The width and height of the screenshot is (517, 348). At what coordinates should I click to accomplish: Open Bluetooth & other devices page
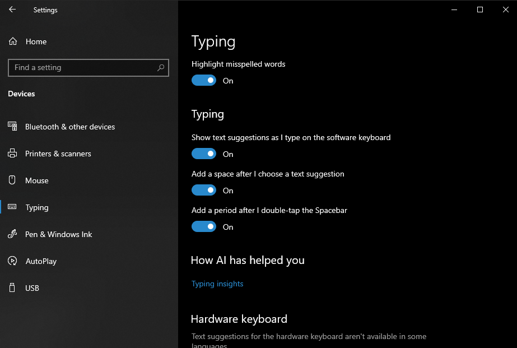(x=89, y=127)
